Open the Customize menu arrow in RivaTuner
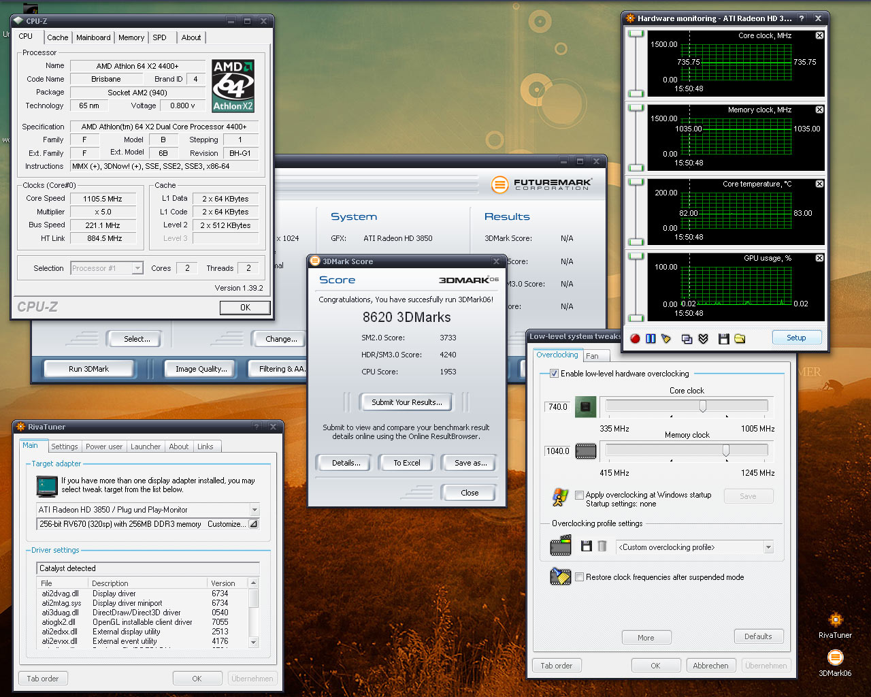Image resolution: width=871 pixels, height=697 pixels. coord(253,524)
